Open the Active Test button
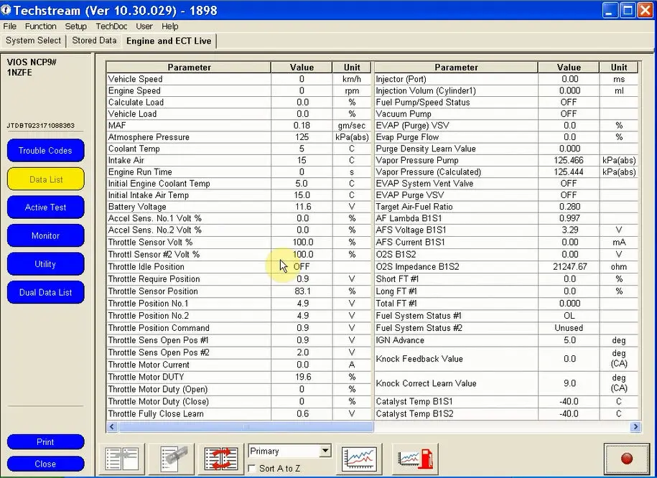Screen dimensions: 657x478 (46, 207)
